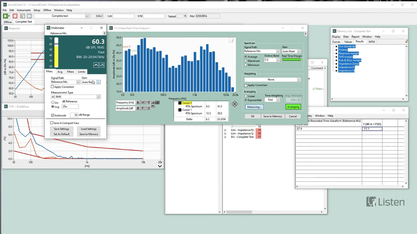This screenshot has height=234, width=417.
Task: Click the step-through icon beside the stop button
Action: (22, 16)
